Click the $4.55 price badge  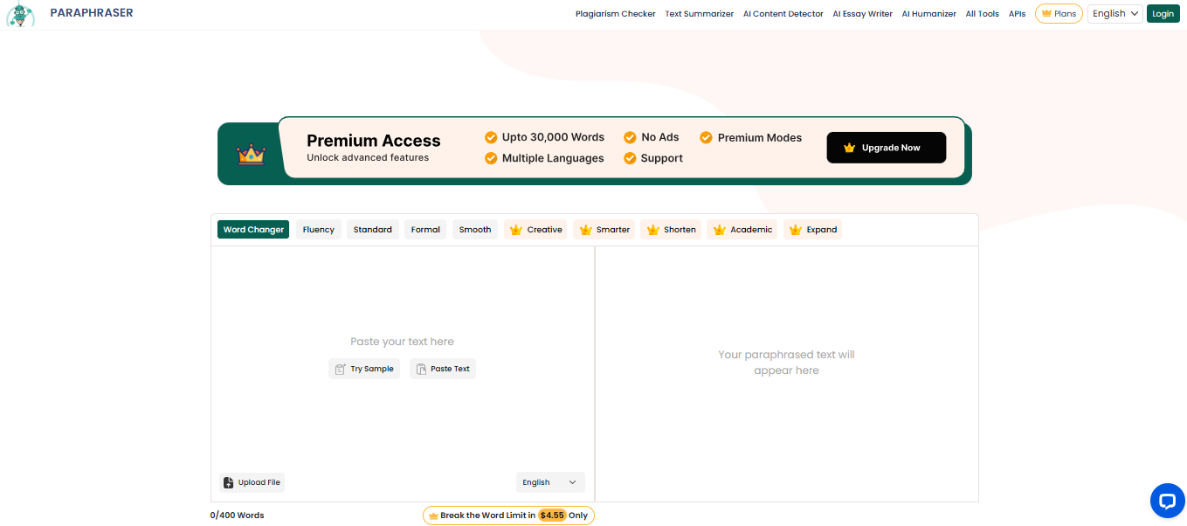[x=552, y=516]
